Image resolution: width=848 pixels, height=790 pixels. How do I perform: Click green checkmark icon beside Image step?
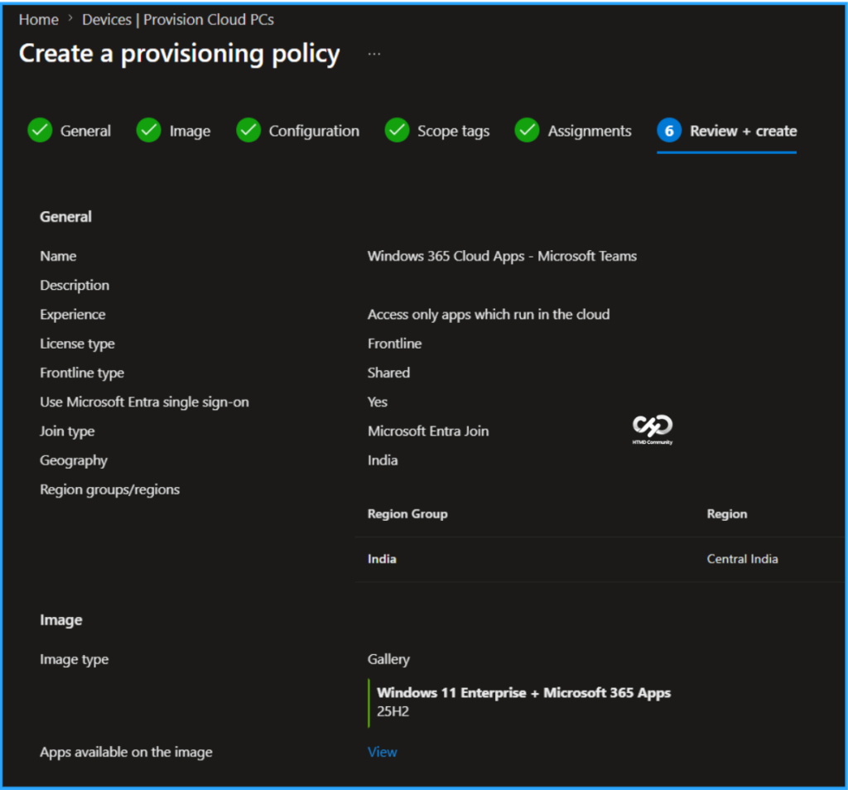tap(149, 130)
